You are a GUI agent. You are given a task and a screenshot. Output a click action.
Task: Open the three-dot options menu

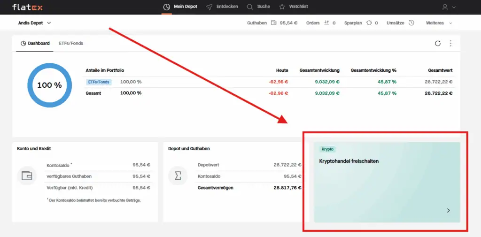tap(450, 43)
